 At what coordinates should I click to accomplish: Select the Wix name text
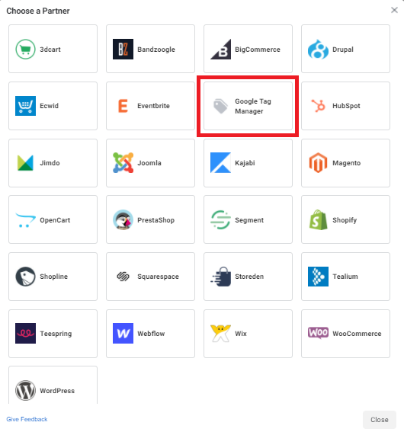241,334
